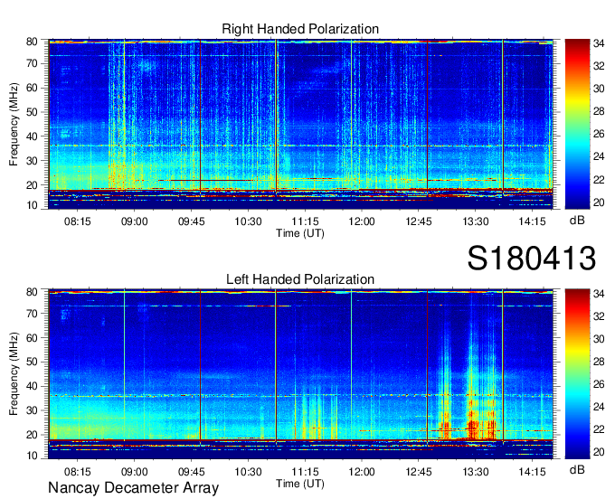Click Frequency (MHz) axis label of Left Handed plot
The image size is (615, 499).
pyautogui.click(x=14, y=374)
